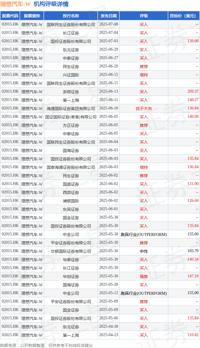The width and height of the screenshot is (200, 348).
Task: Click 中金公司 in the 2025-05-30 row
Action: 71,235
